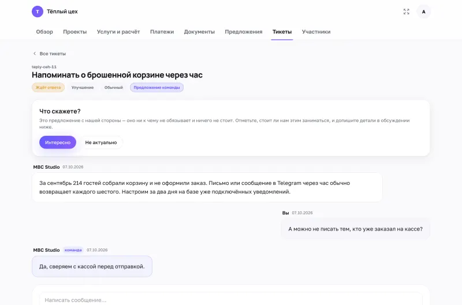This screenshot has width=462, height=305.
Task: Switch to the Участники tab
Action: (x=316, y=32)
